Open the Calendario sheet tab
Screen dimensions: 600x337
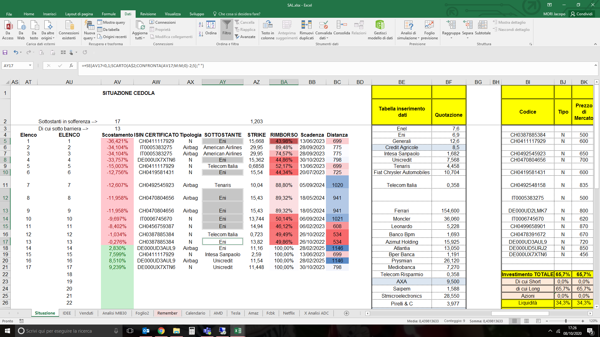pyautogui.click(x=195, y=313)
